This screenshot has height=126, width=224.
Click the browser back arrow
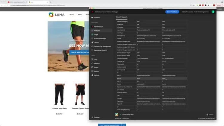(2, 5)
